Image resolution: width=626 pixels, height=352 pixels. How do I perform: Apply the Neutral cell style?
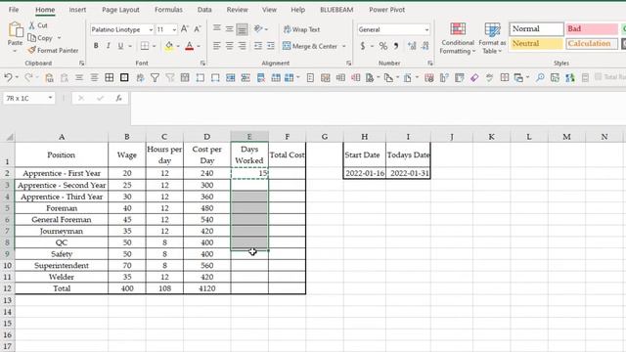pos(536,43)
